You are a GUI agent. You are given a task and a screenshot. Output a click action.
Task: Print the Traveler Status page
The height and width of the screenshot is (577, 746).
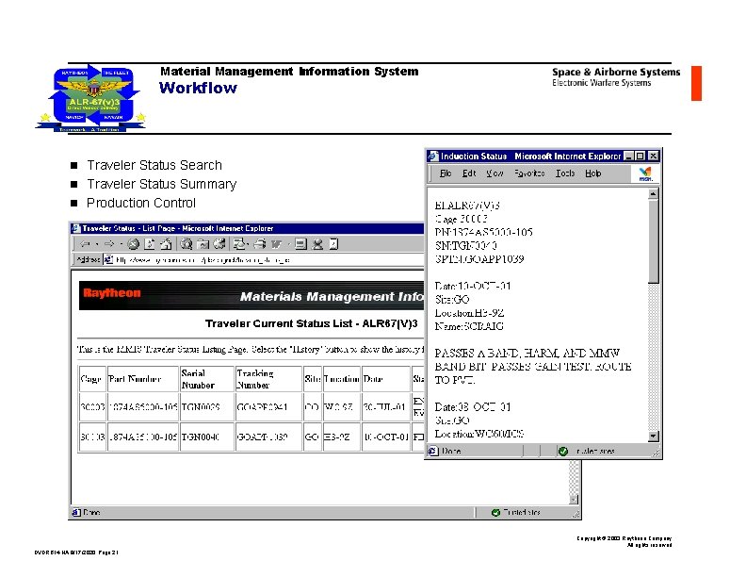(260, 244)
